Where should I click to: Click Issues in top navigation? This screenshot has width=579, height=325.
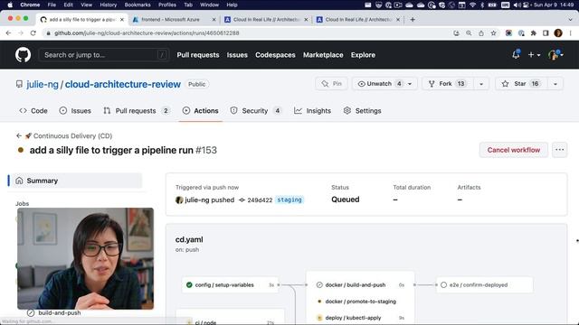click(237, 55)
